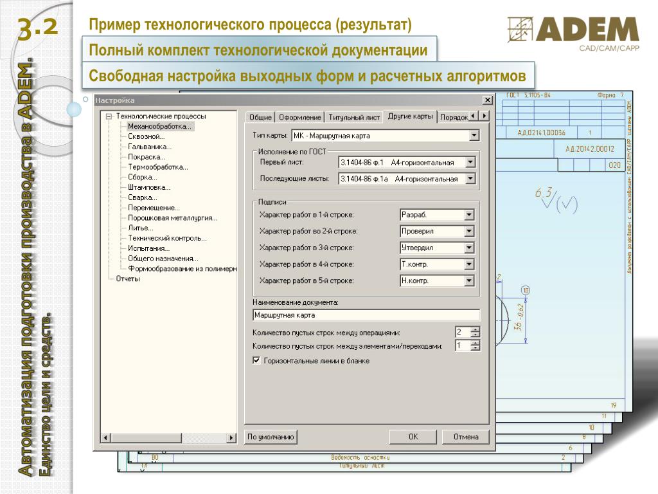Select Порошковая металлургия tree item
658x494 pixels.
click(172, 217)
